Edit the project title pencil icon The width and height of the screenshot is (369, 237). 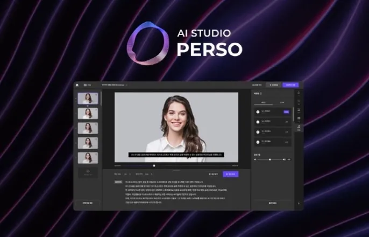126,85
